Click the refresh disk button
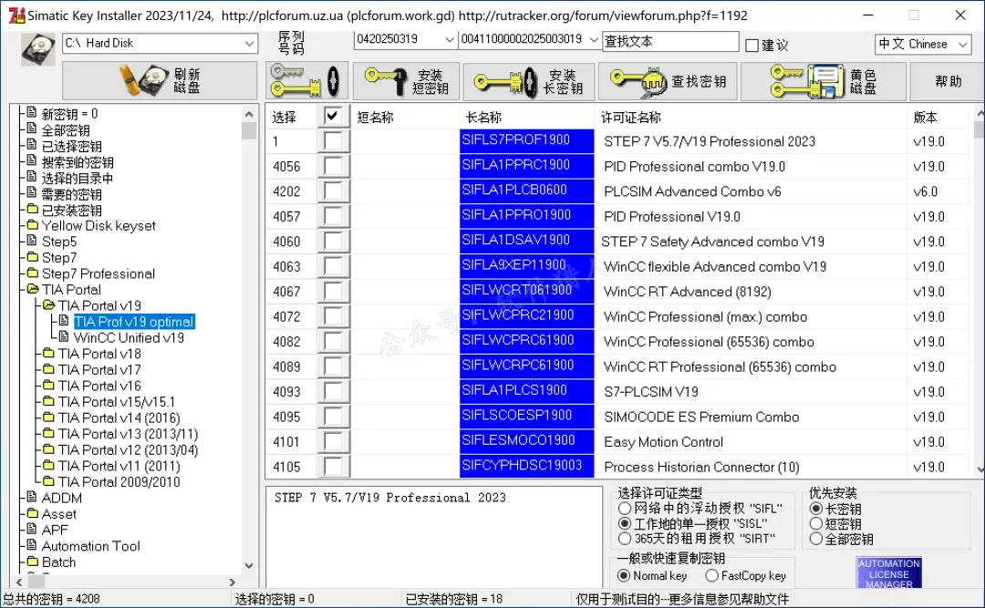Image resolution: width=985 pixels, height=608 pixels. [x=160, y=81]
